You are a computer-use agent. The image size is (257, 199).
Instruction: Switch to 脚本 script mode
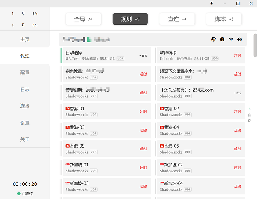pyautogui.click(x=224, y=19)
